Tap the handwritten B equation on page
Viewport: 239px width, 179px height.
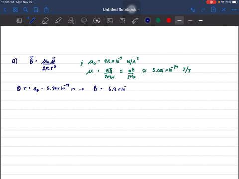pyautogui.click(x=43, y=64)
